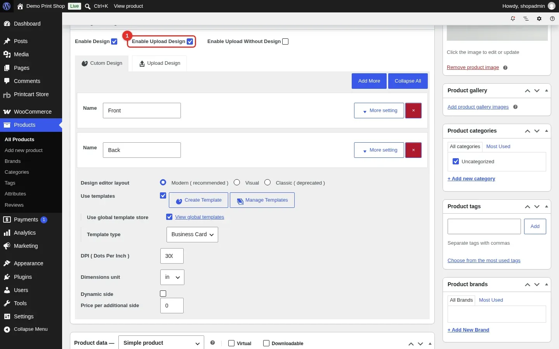This screenshot has height=349, width=559.
Task: Open the WordPress logo menu
Action: (7, 6)
